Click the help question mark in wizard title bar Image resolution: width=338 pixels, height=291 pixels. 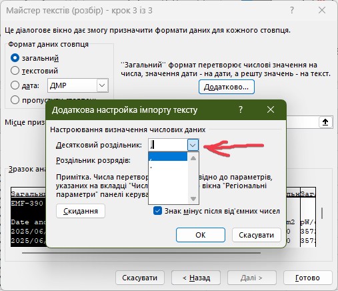pos(292,10)
